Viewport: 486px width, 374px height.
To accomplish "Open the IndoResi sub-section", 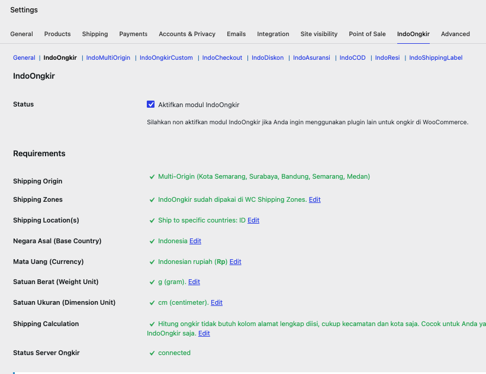I will pos(387,57).
